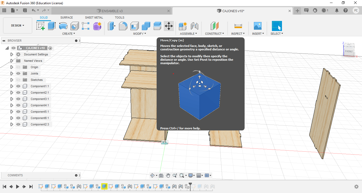Click the Press Pull tool
Image resolution: width=362 pixels, height=193 pixels.
click(111, 26)
